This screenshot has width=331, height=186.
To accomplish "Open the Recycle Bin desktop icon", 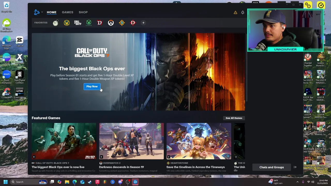I will pos(6,7).
